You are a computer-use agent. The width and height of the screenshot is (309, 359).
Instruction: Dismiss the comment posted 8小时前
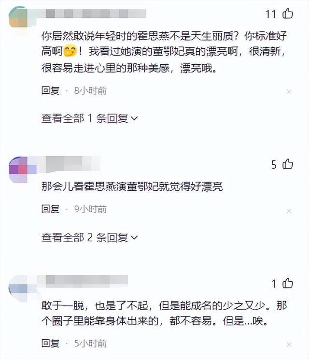tap(289, 92)
